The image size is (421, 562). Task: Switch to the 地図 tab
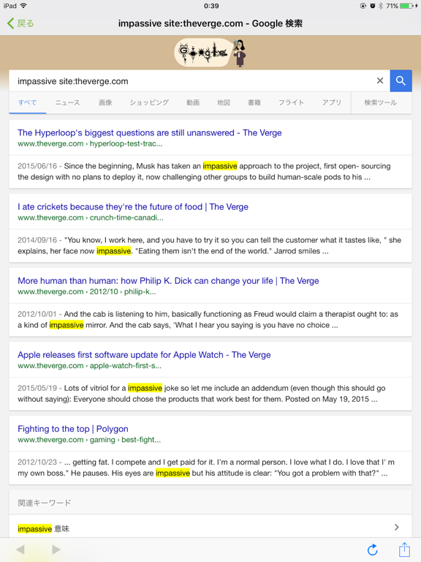(224, 102)
